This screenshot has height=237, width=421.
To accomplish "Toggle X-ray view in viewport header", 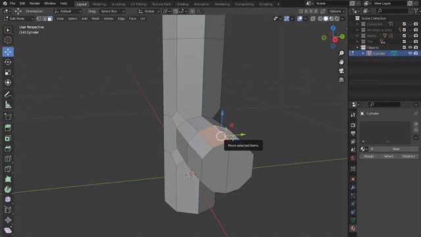I will coord(313,18).
